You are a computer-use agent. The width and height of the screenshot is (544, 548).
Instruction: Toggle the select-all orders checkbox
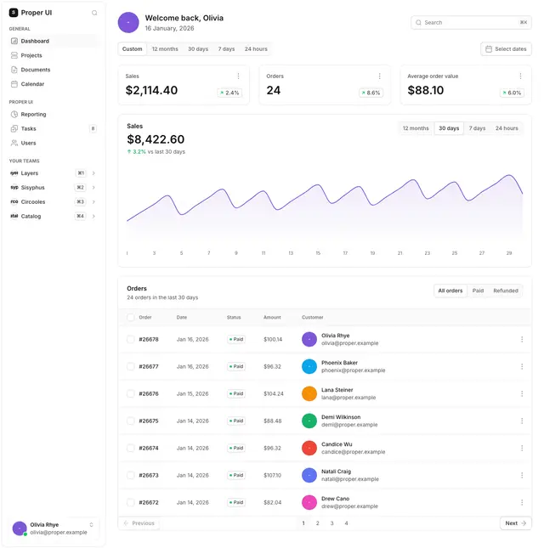(130, 318)
